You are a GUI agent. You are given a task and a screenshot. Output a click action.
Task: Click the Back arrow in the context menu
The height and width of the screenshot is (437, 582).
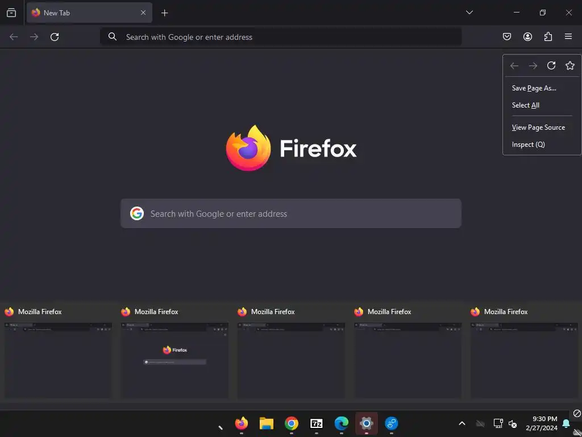tap(514, 66)
